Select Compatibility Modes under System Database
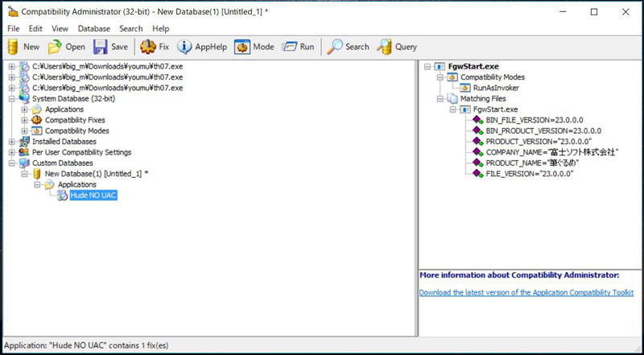The width and height of the screenshot is (644, 355). (76, 130)
